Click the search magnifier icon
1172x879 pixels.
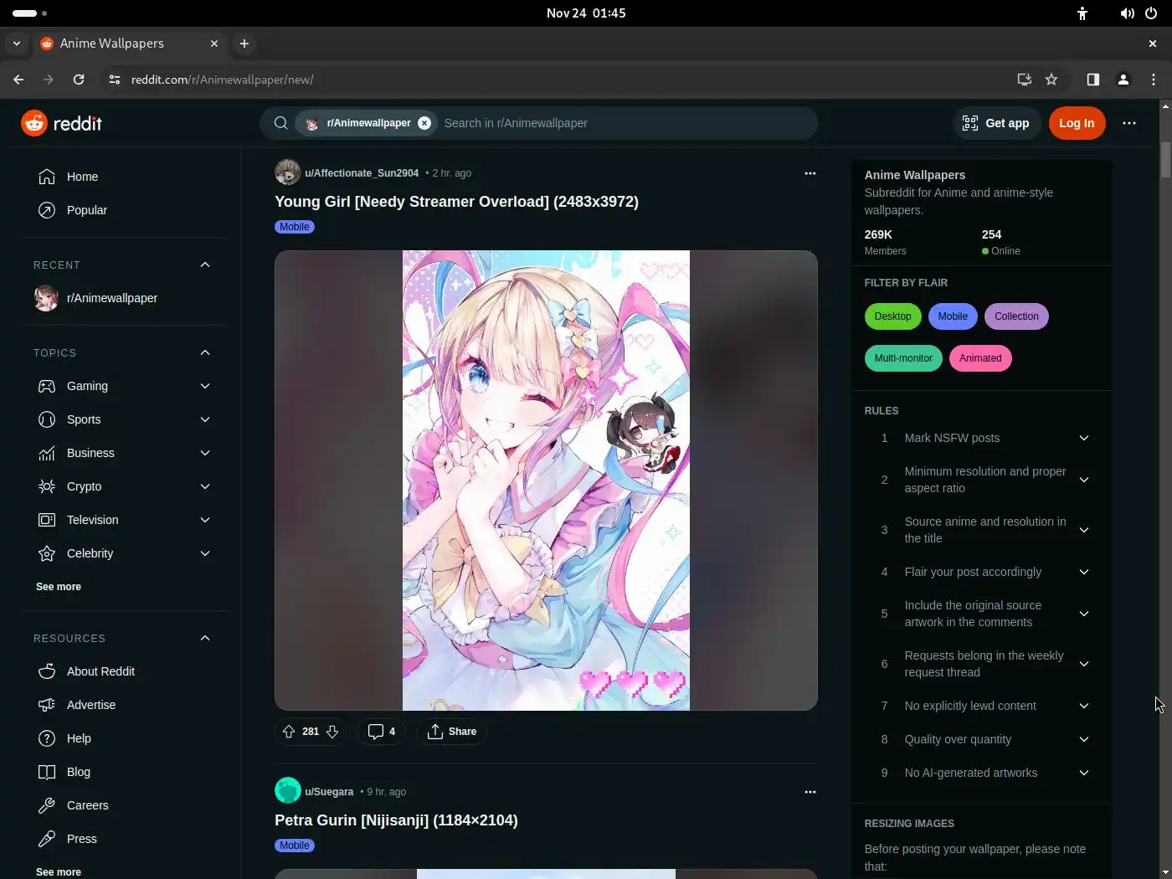coord(281,123)
